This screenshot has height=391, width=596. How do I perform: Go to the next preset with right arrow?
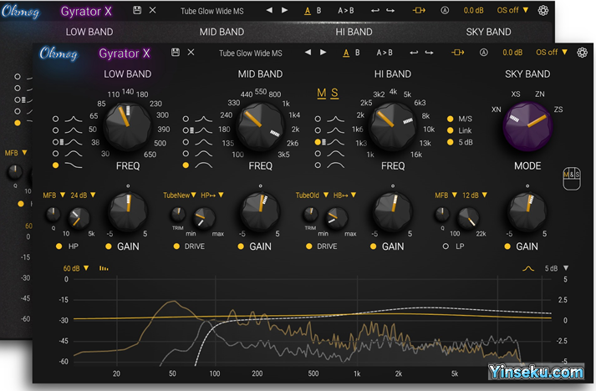[323, 53]
